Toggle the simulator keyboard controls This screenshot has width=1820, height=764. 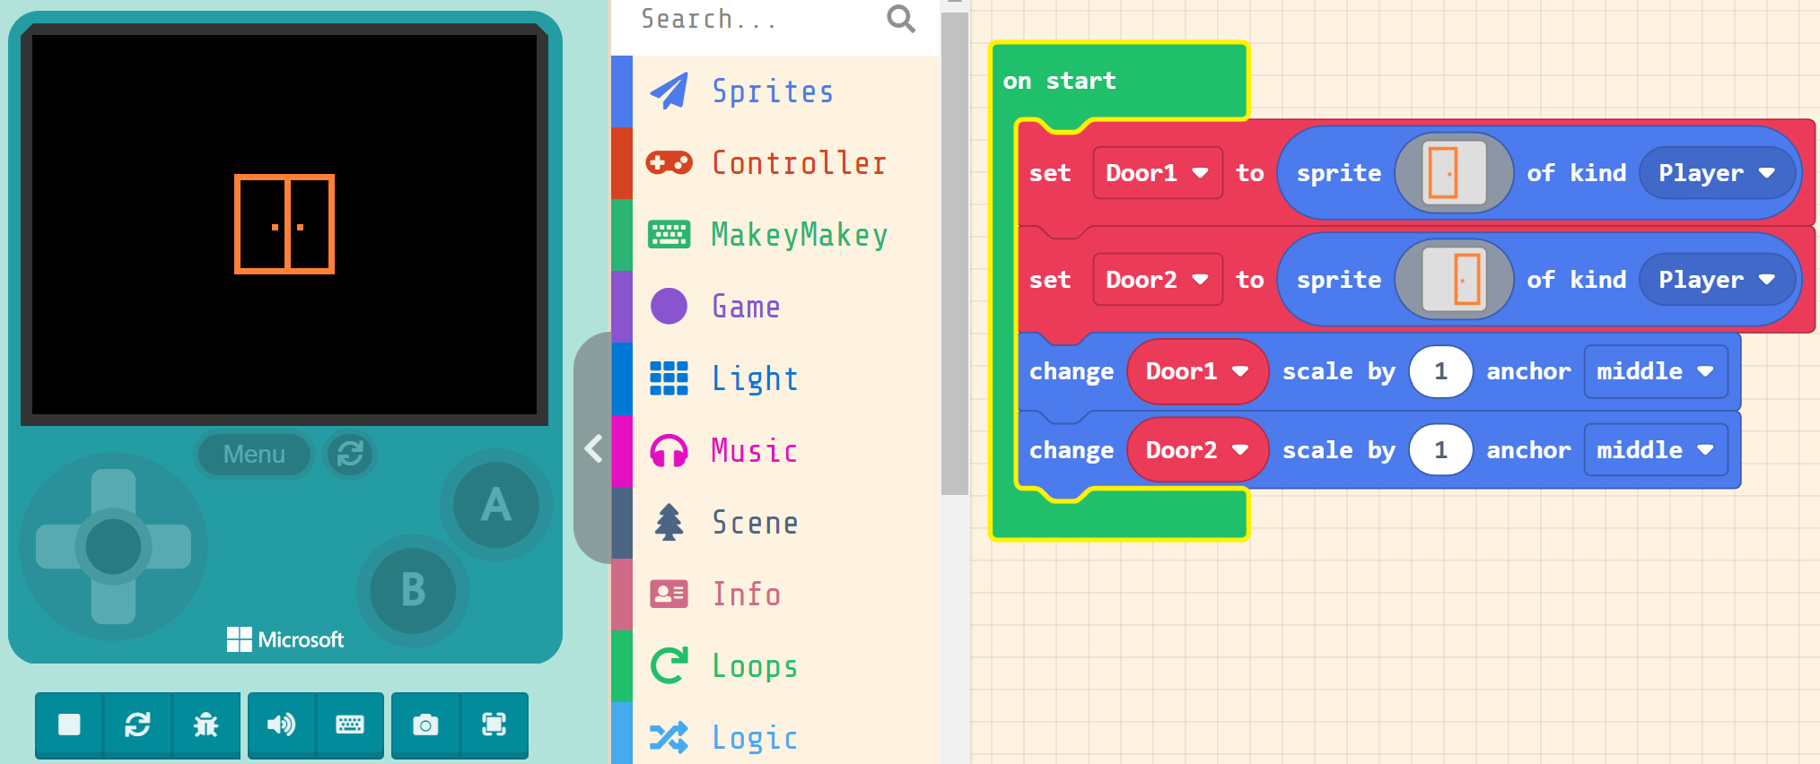point(350,725)
